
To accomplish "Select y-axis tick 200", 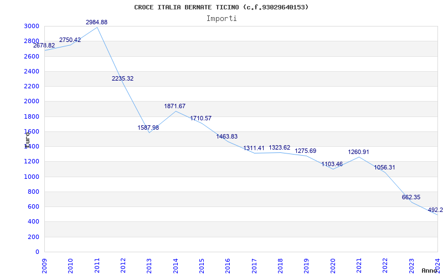I will (35, 237).
